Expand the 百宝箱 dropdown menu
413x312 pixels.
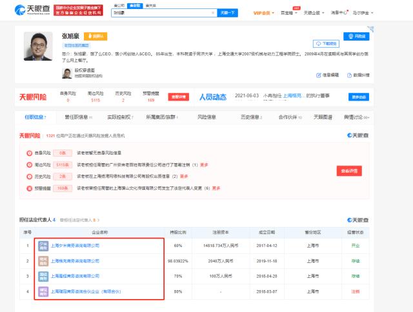[288, 13]
